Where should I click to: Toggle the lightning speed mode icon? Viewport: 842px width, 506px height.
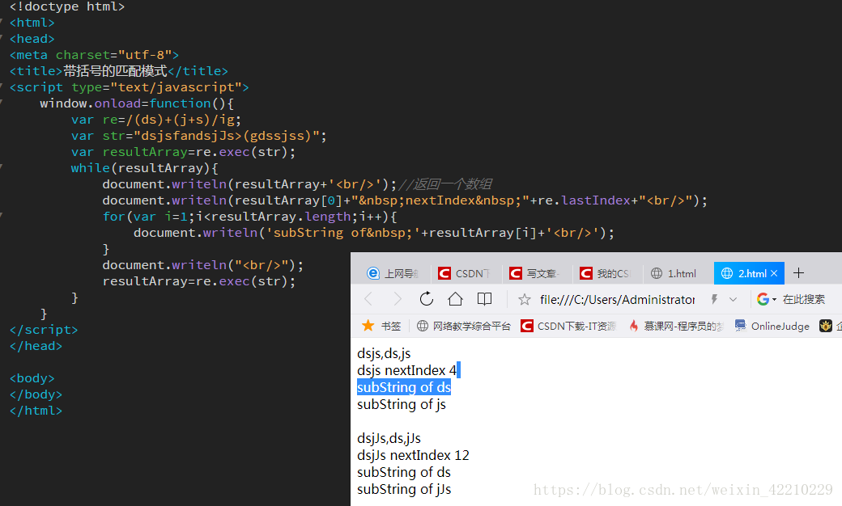[x=714, y=299]
